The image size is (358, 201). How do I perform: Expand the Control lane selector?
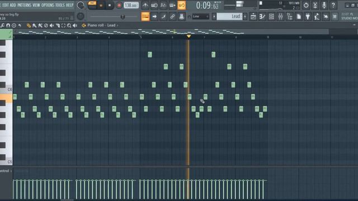point(6,171)
